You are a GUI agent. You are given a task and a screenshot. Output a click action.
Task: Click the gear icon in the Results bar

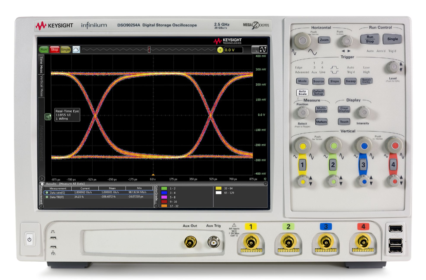click(x=42, y=184)
